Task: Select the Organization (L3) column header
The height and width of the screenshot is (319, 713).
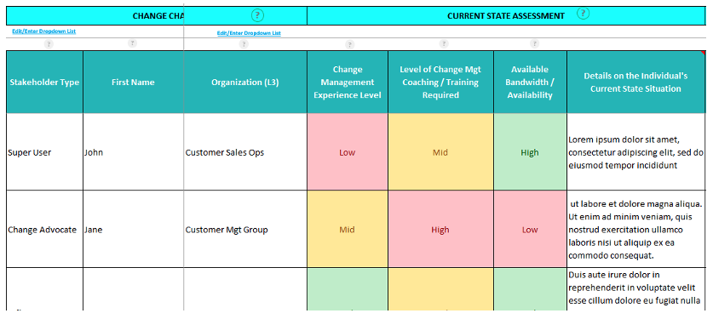Action: [245, 83]
